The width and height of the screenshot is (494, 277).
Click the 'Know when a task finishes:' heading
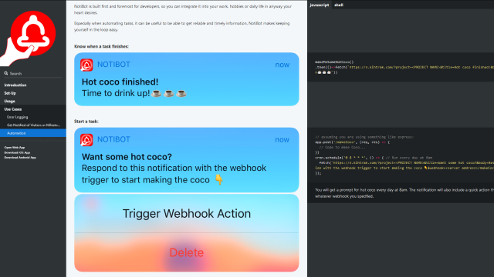[x=101, y=46]
